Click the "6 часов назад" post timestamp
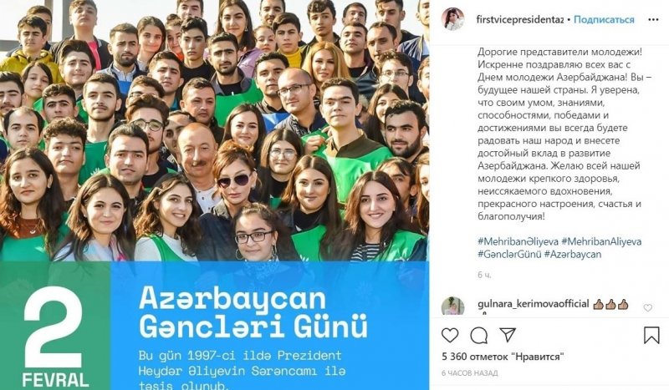 [x=470, y=373]
